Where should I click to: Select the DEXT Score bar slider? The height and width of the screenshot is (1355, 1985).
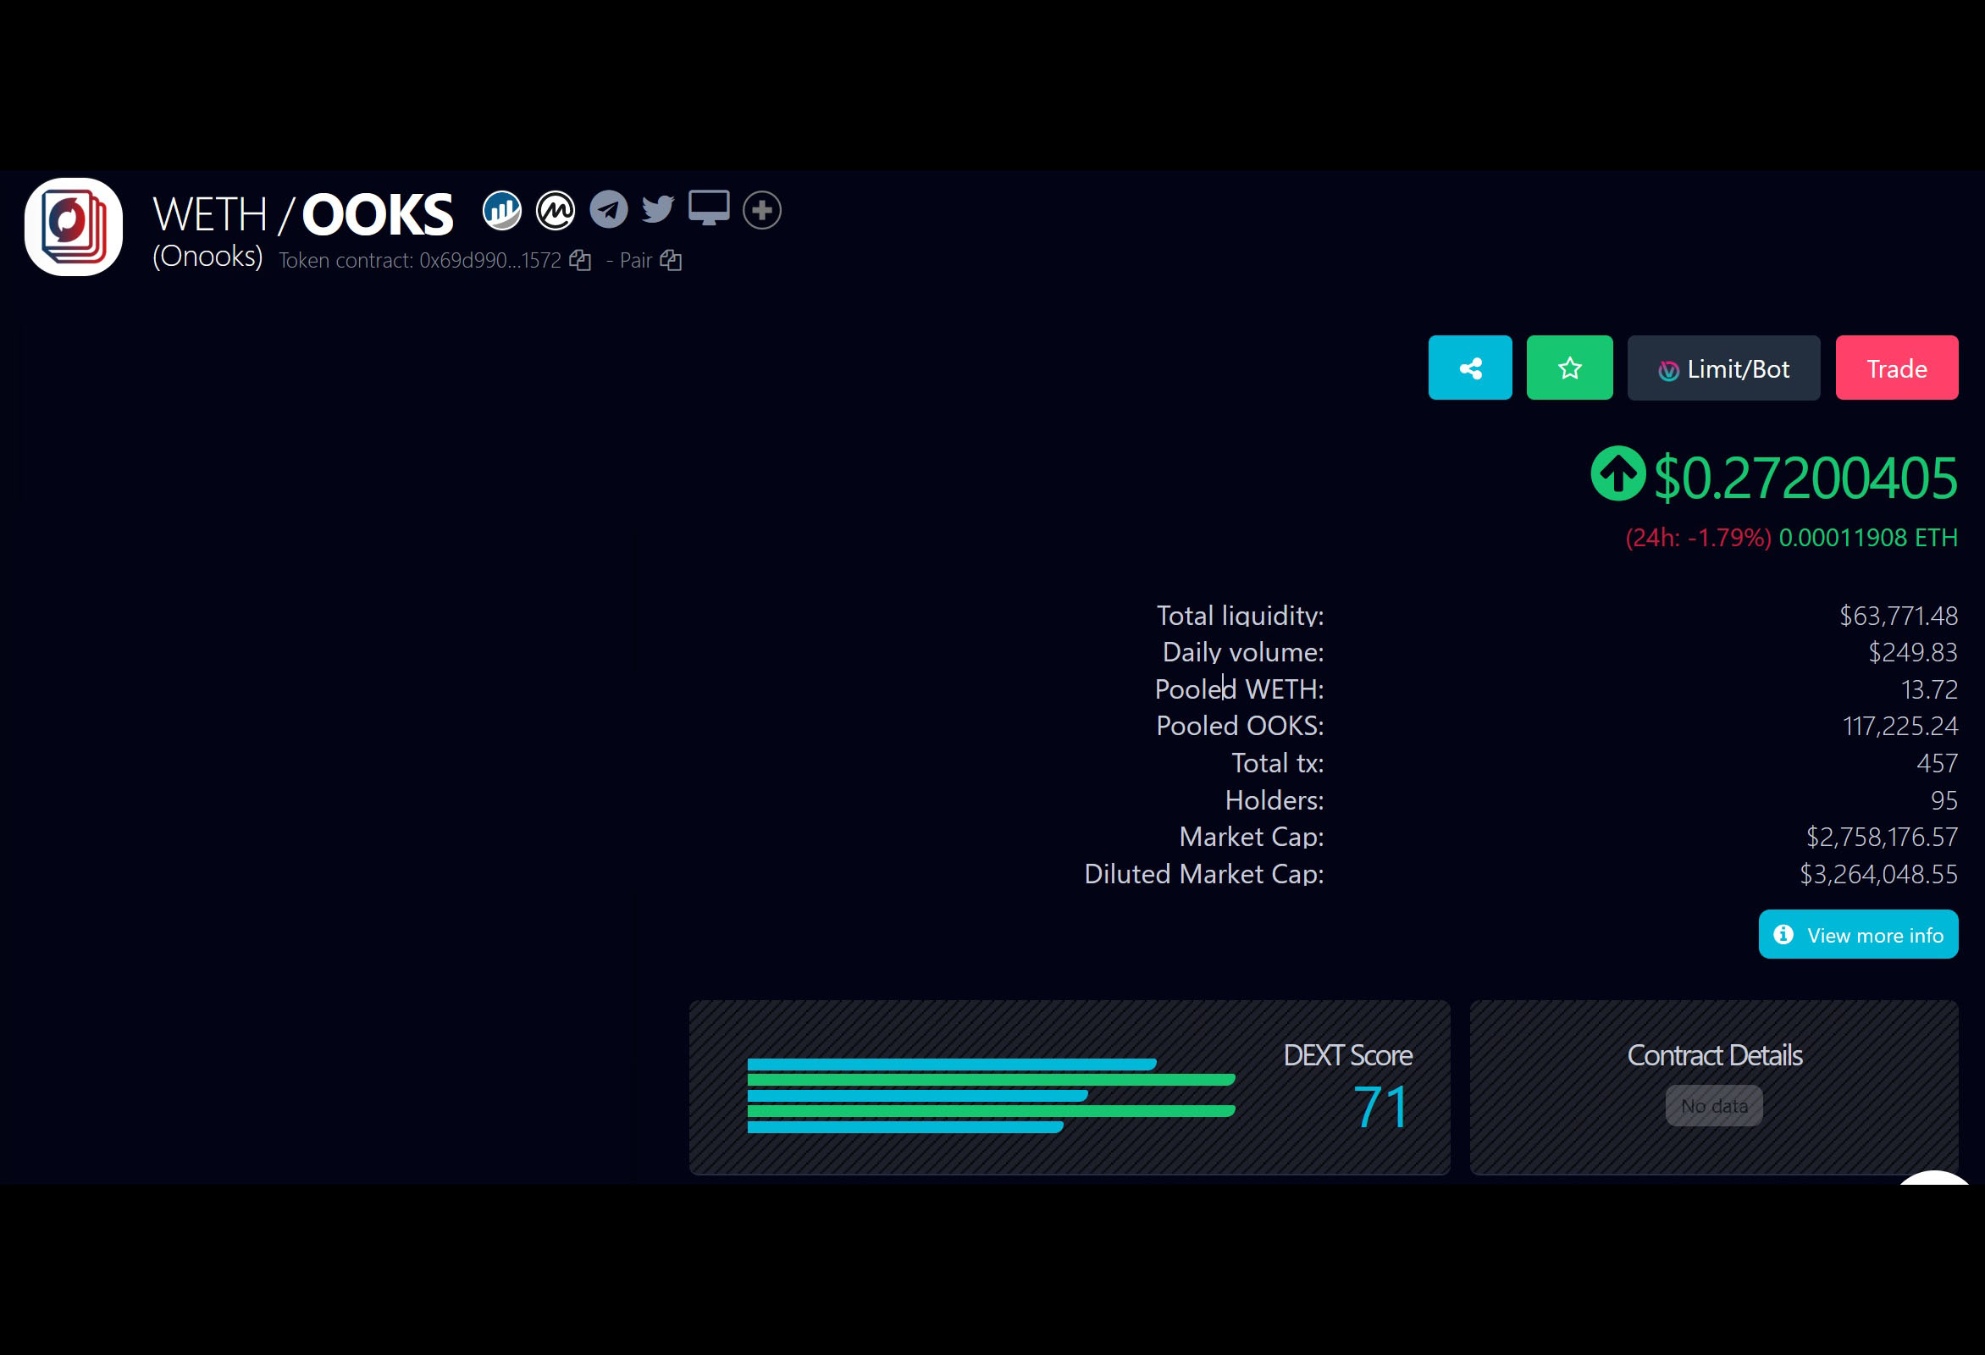tap(996, 1094)
